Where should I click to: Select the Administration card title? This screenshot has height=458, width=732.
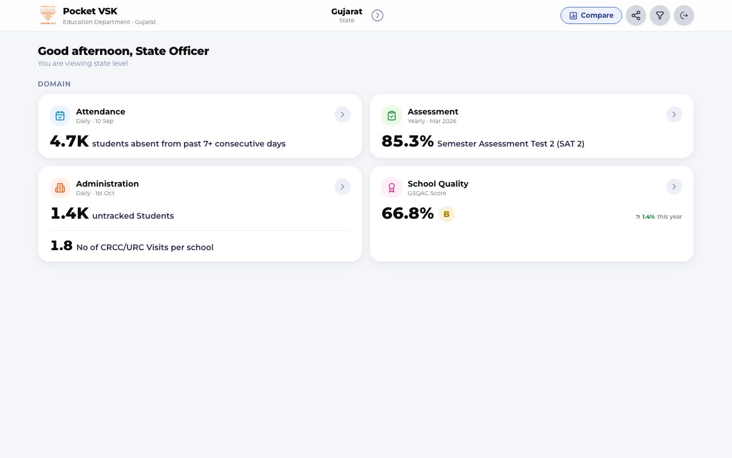[x=108, y=184]
